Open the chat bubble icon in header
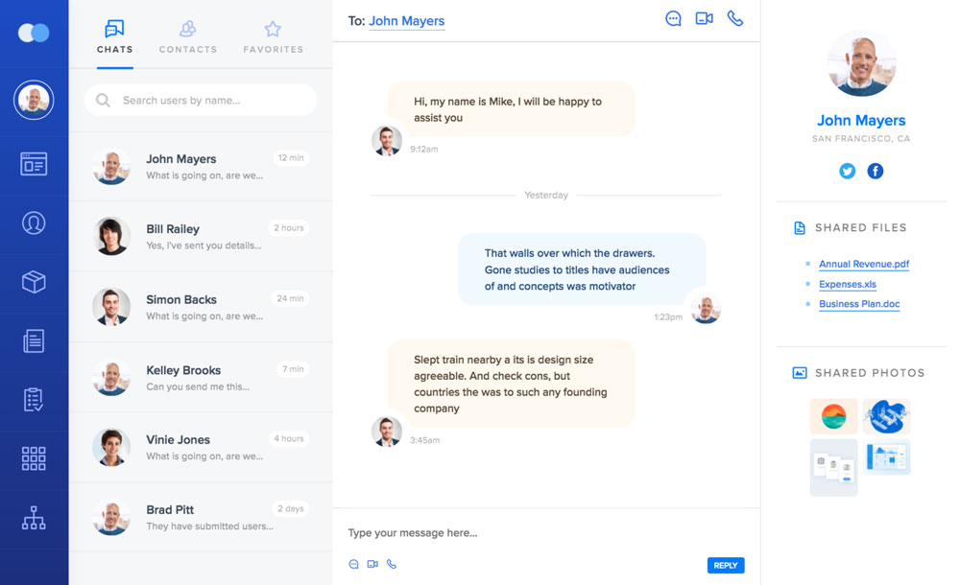This screenshot has height=585, width=960. pyautogui.click(x=674, y=18)
